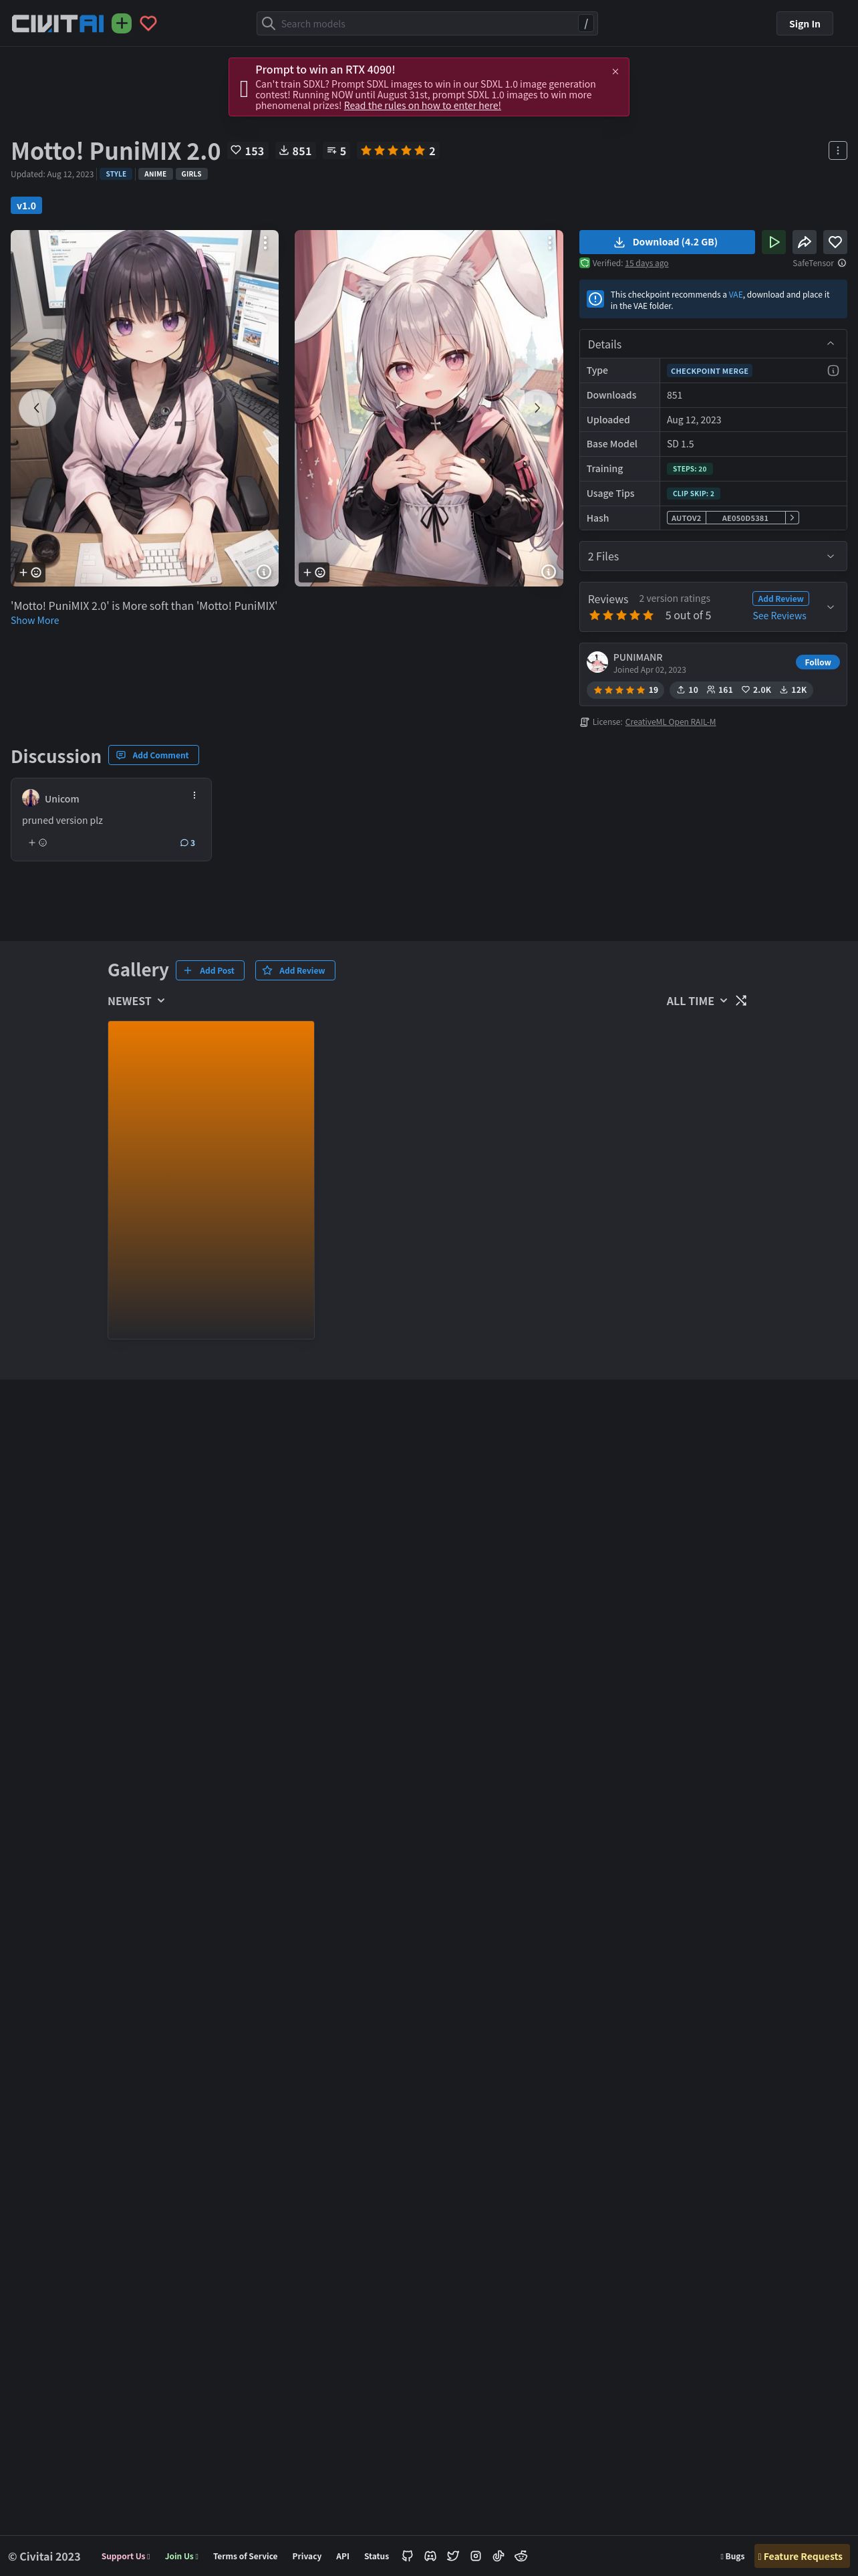Open the contest rules link in banner
The image size is (858, 2576).
tap(422, 105)
